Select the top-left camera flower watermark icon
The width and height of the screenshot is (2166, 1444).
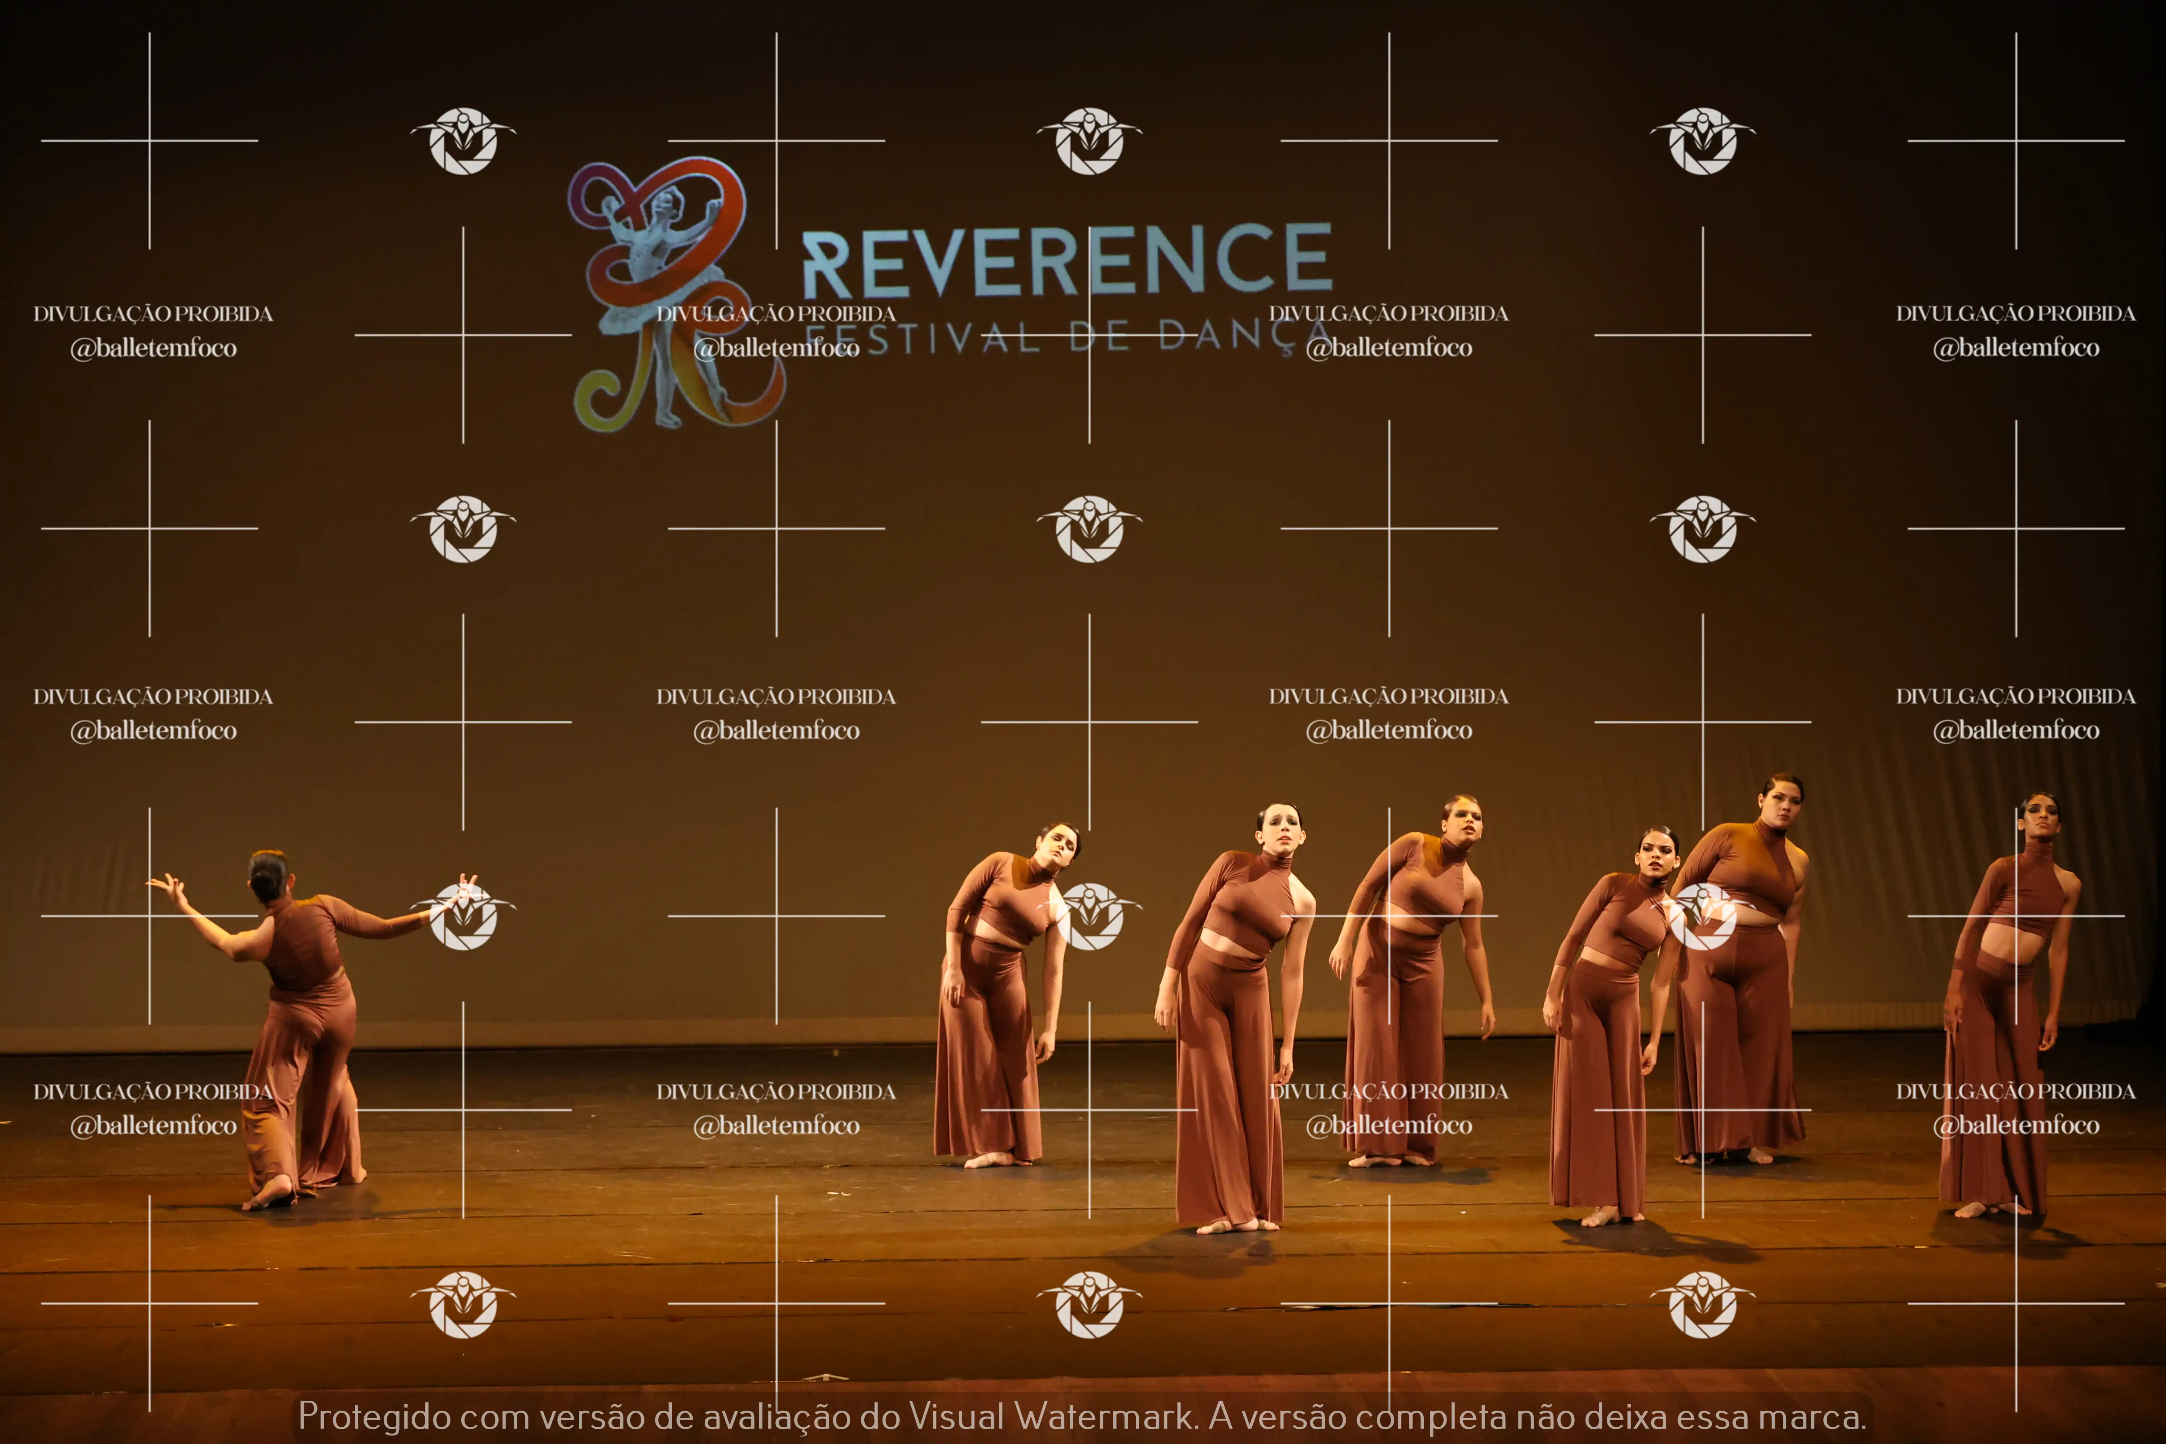coord(463,141)
